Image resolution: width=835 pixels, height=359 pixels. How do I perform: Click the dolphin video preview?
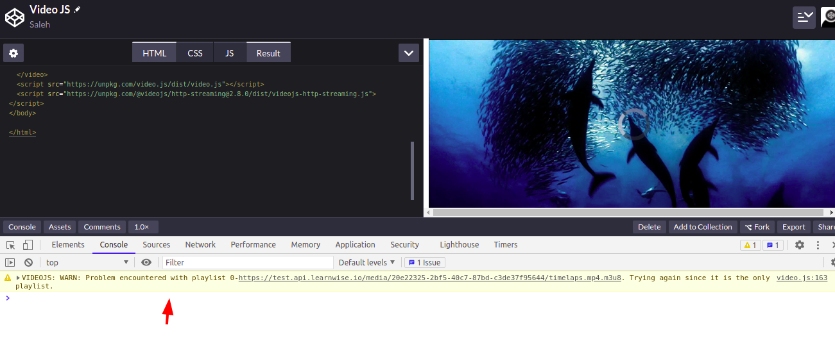click(632, 124)
